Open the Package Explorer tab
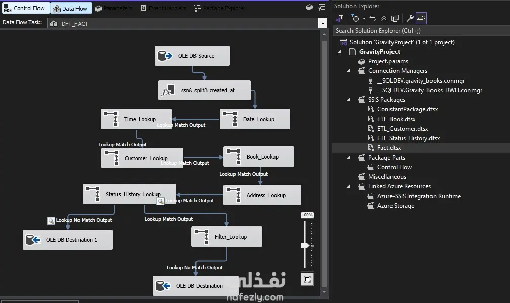This screenshot has height=303, width=510. point(219,8)
